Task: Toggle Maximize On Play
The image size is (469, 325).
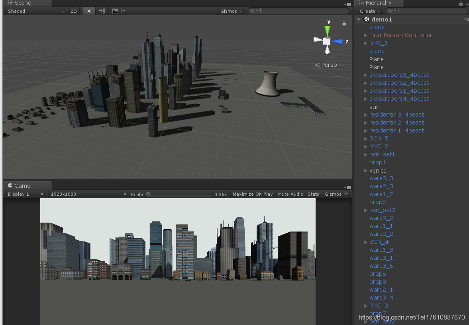Action: pos(253,194)
